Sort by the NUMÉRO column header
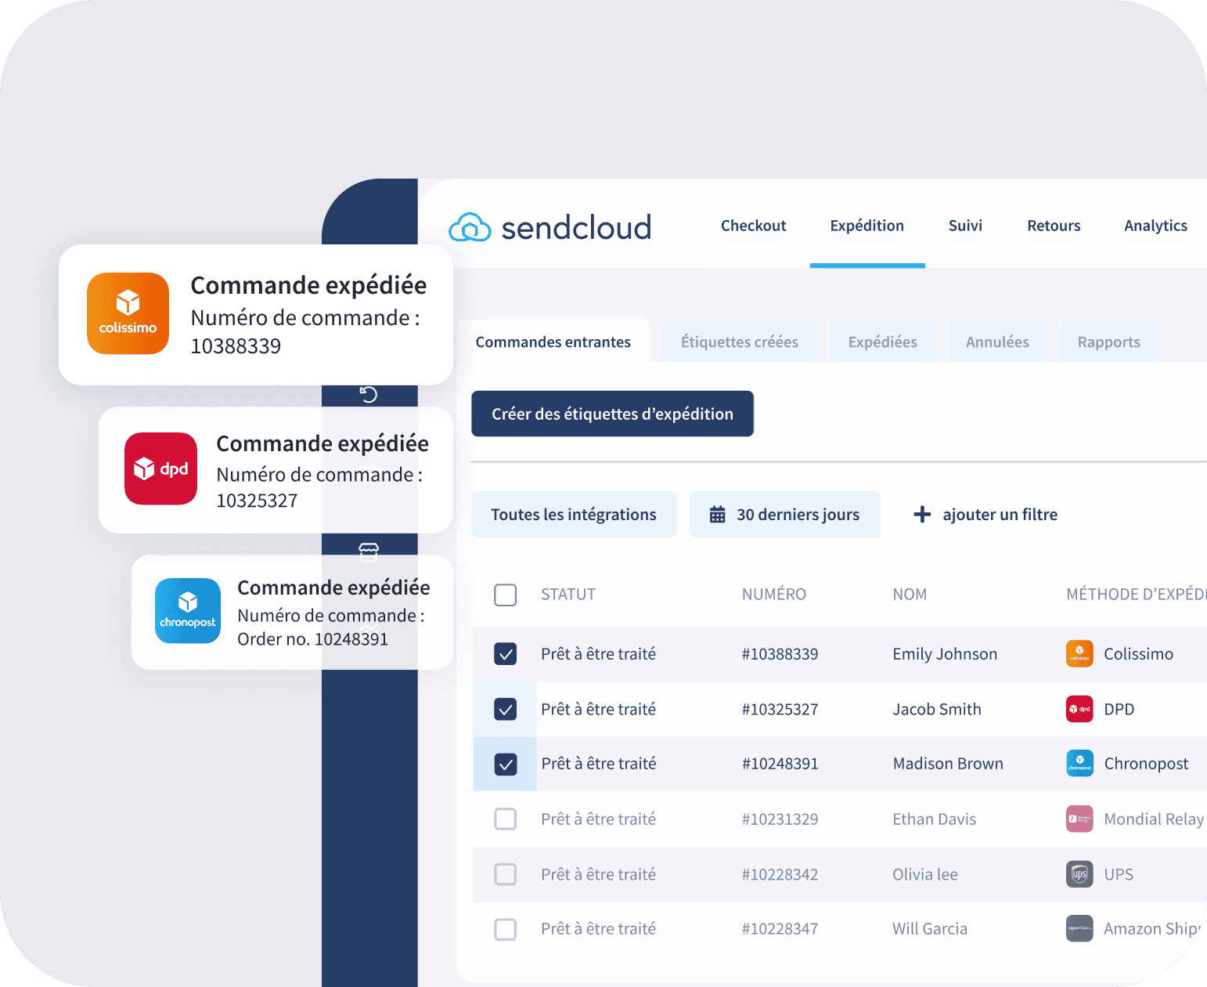 [x=774, y=595]
